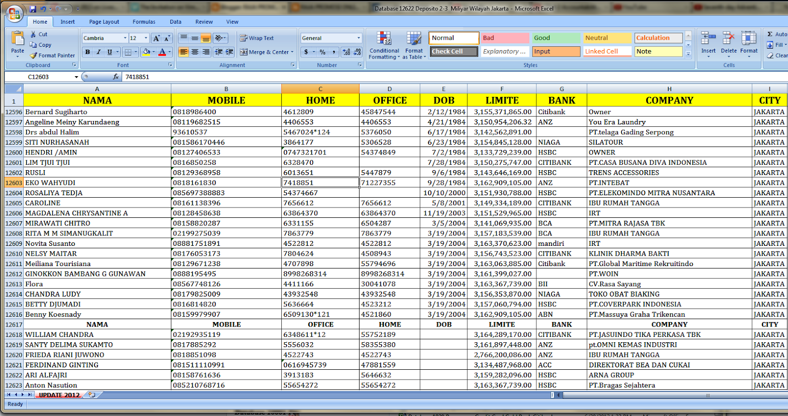Viewport: 788px width, 416px height.
Task: Open the font size 12 dropdown
Action: click(x=146, y=38)
